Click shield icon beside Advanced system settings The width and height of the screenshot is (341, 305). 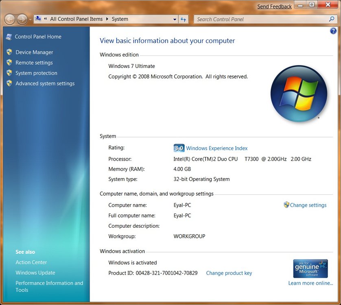(x=9, y=83)
